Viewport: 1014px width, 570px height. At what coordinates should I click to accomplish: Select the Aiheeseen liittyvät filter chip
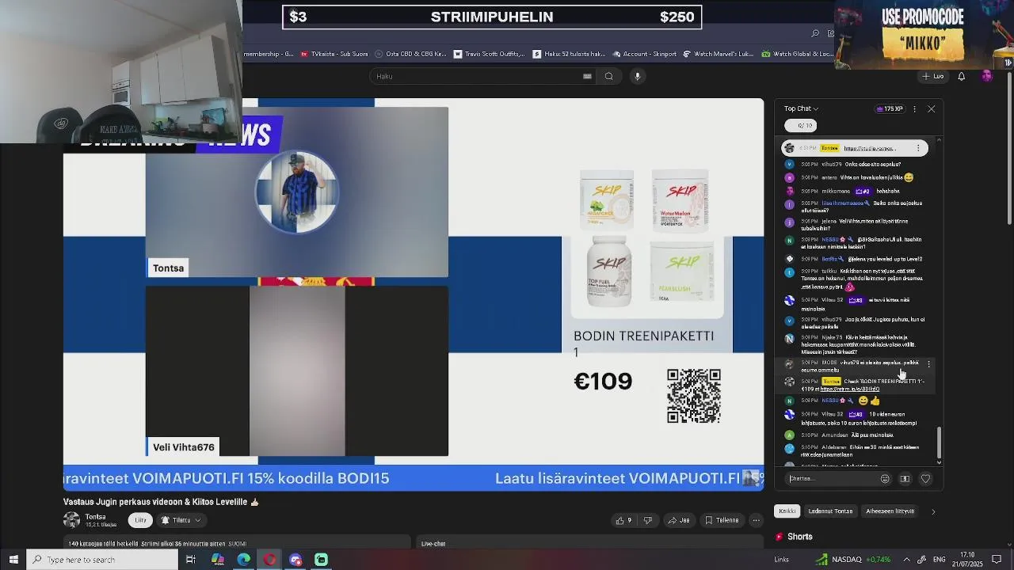tap(890, 511)
